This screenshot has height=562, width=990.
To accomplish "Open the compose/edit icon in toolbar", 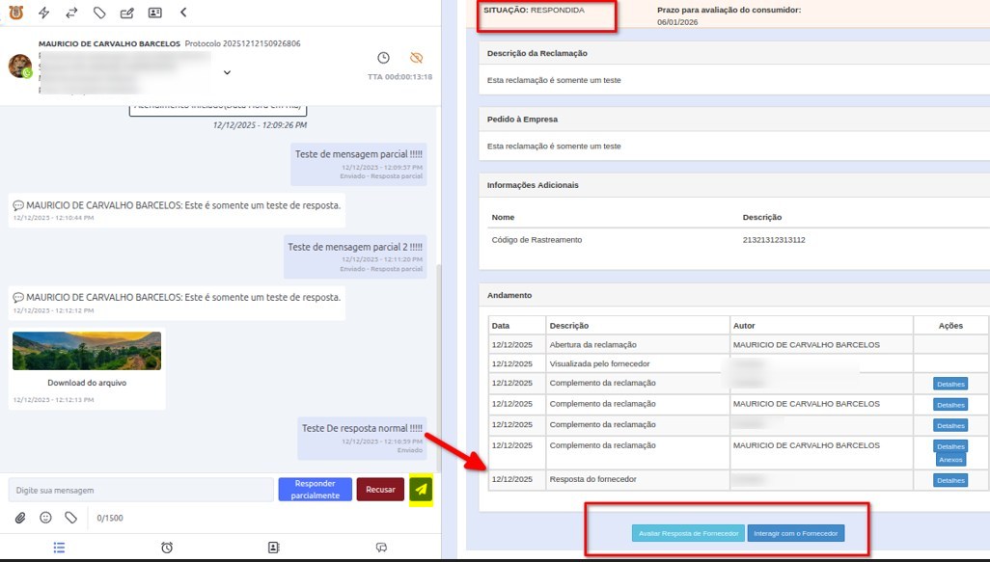I will (125, 13).
